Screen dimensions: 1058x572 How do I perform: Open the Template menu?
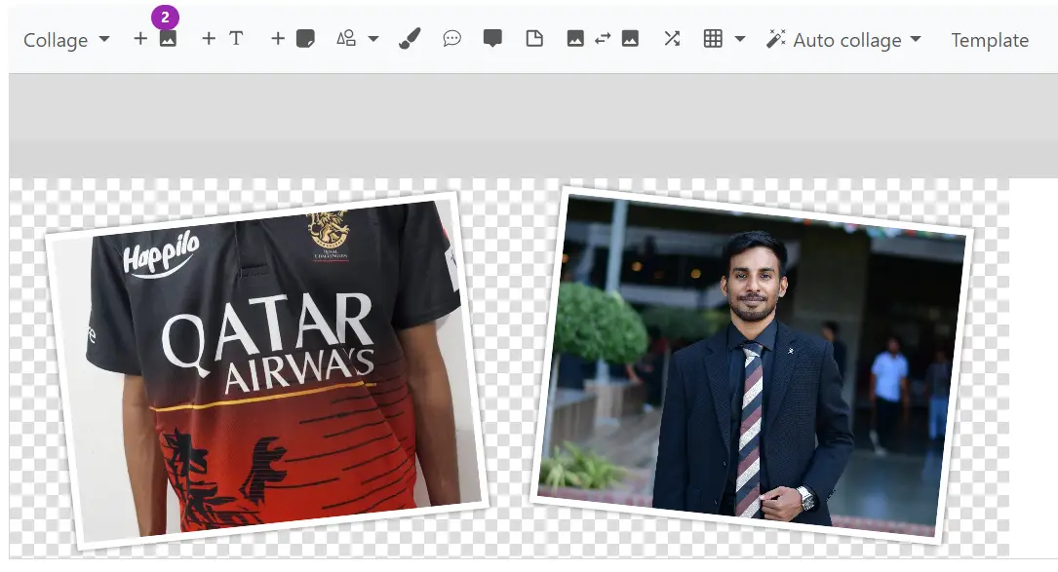coord(990,40)
